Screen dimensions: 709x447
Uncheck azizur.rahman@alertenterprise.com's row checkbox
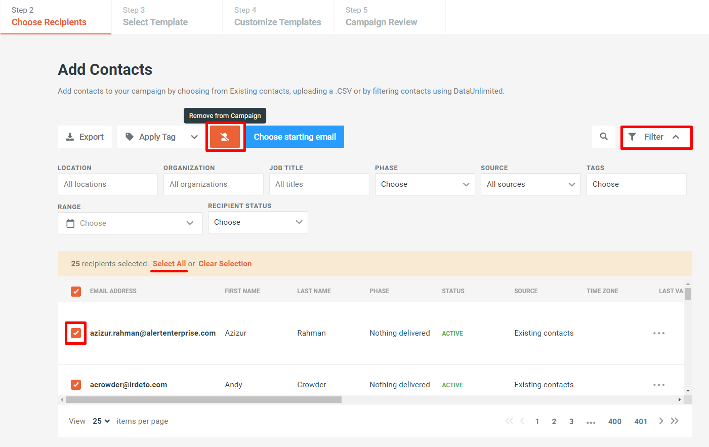[x=76, y=333]
